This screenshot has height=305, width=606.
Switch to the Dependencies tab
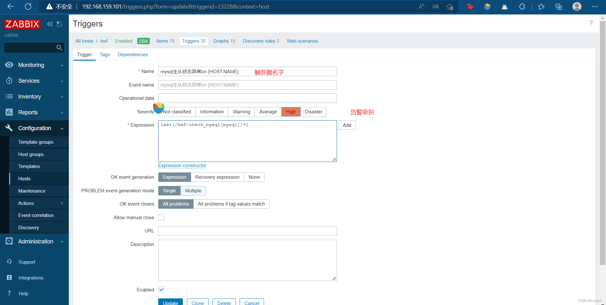133,55
